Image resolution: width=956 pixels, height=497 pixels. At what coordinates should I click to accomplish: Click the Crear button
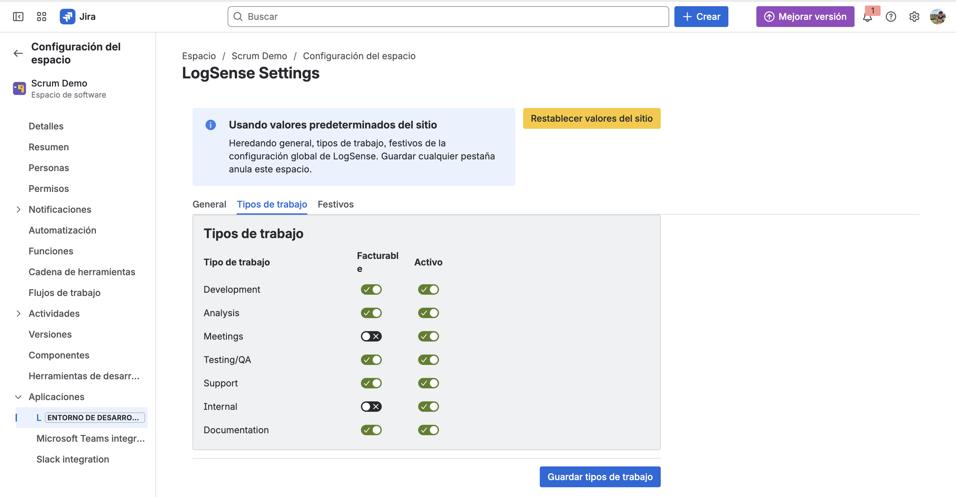[701, 17]
